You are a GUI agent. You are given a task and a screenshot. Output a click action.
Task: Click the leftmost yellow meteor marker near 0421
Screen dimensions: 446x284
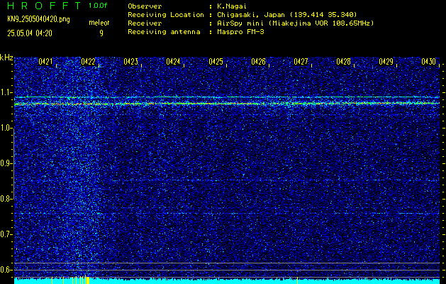point(52,280)
